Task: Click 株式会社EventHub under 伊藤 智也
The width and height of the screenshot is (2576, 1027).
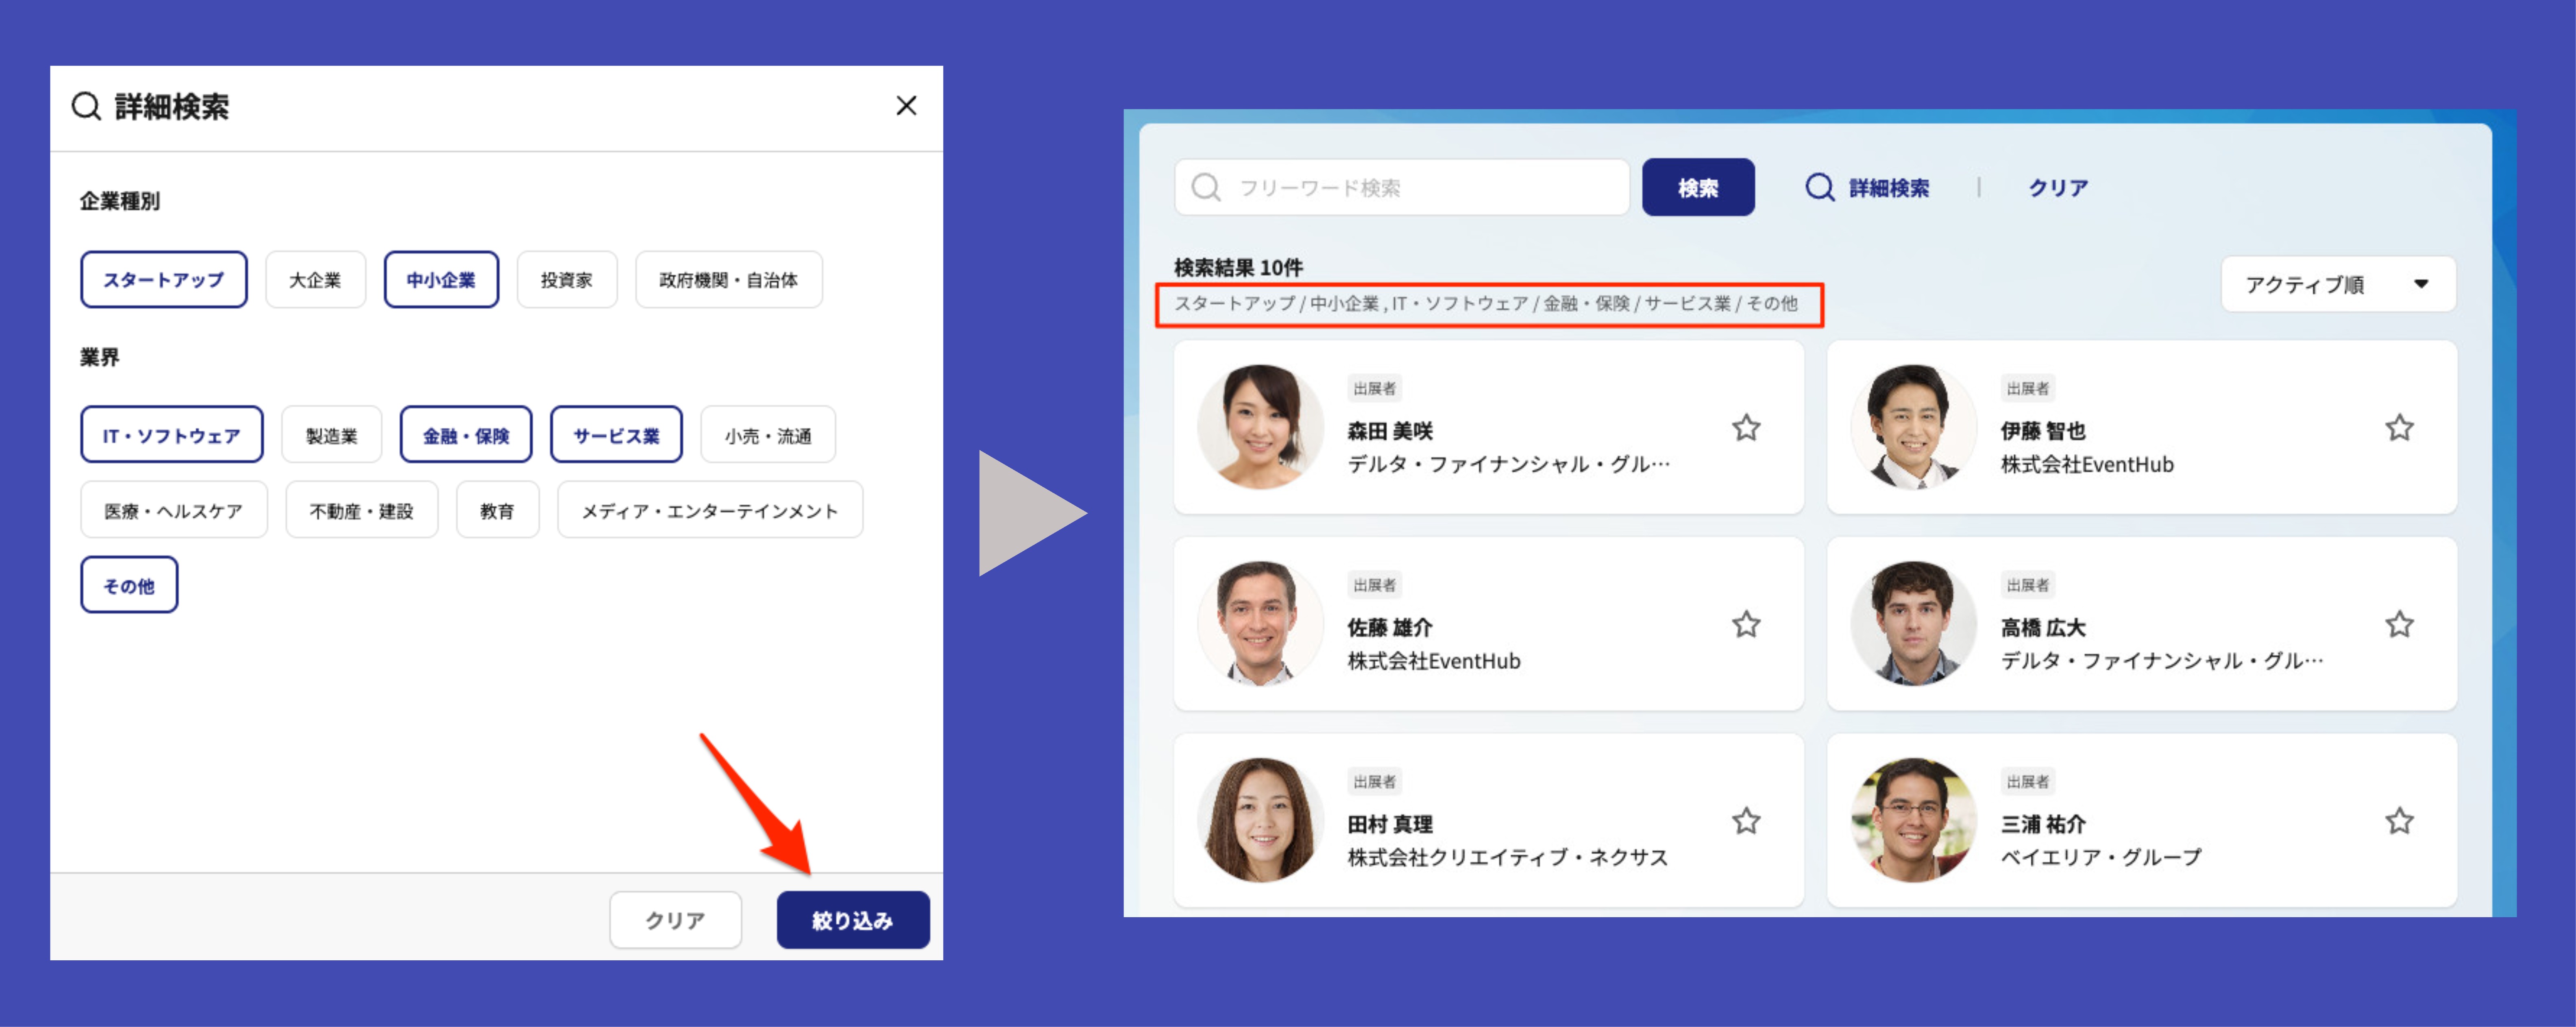Action: [2087, 464]
